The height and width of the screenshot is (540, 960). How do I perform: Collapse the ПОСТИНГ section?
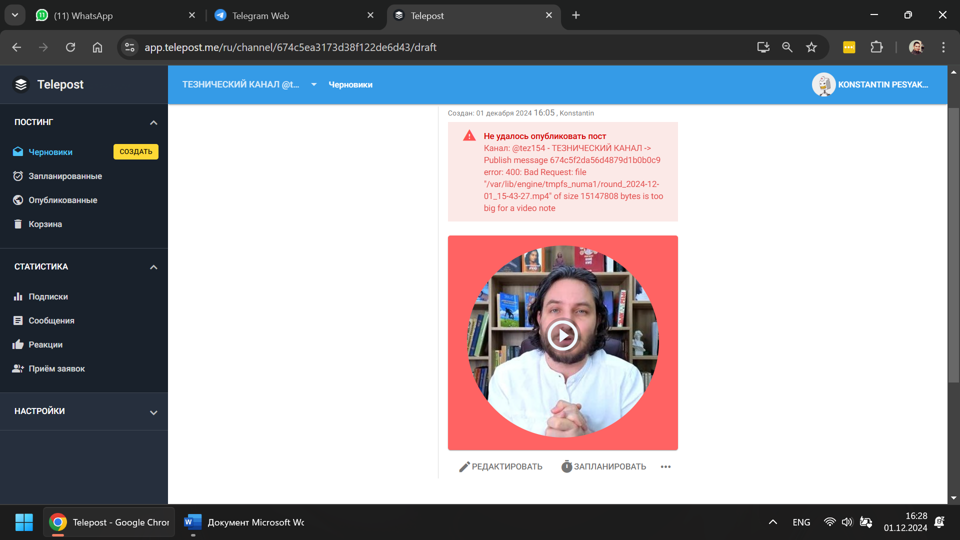[x=153, y=122]
